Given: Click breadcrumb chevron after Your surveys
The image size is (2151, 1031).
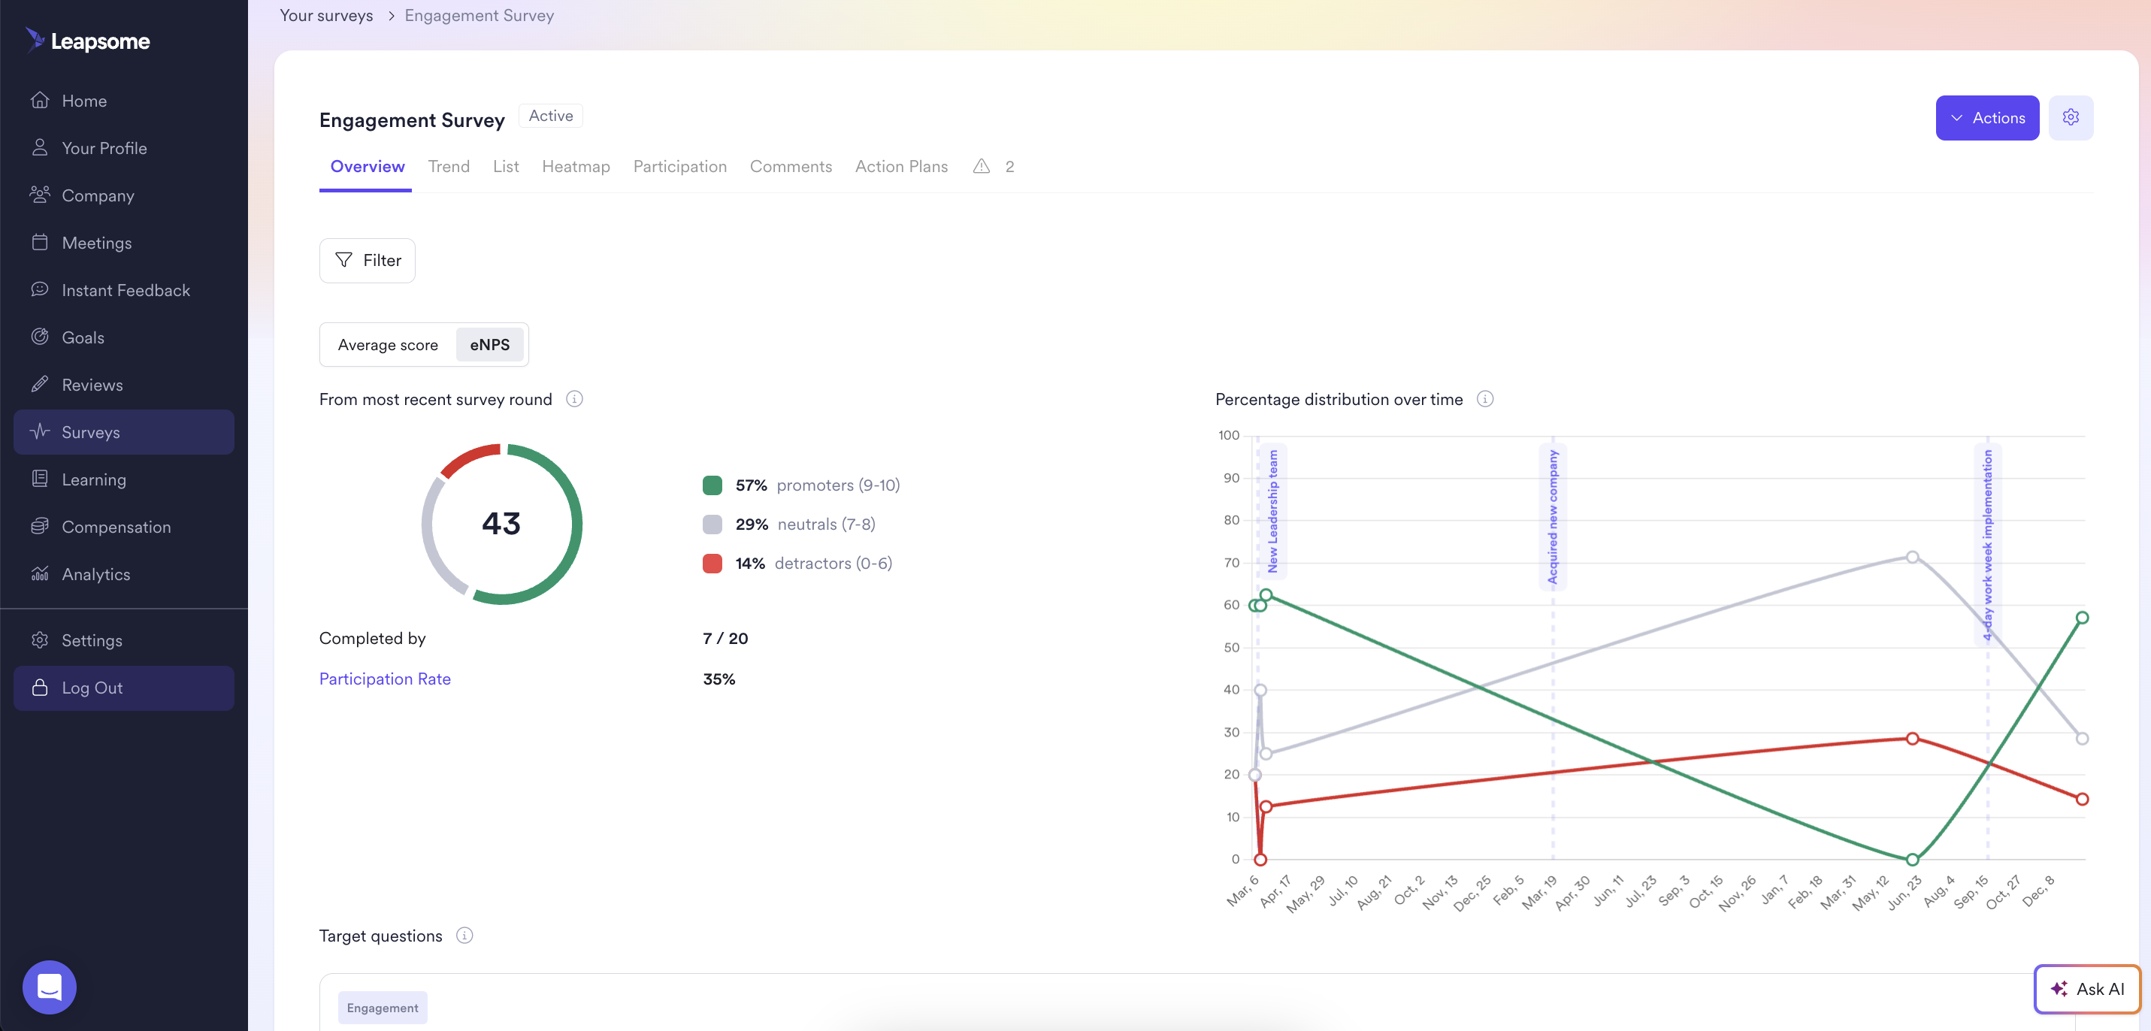Looking at the screenshot, I should point(390,16).
